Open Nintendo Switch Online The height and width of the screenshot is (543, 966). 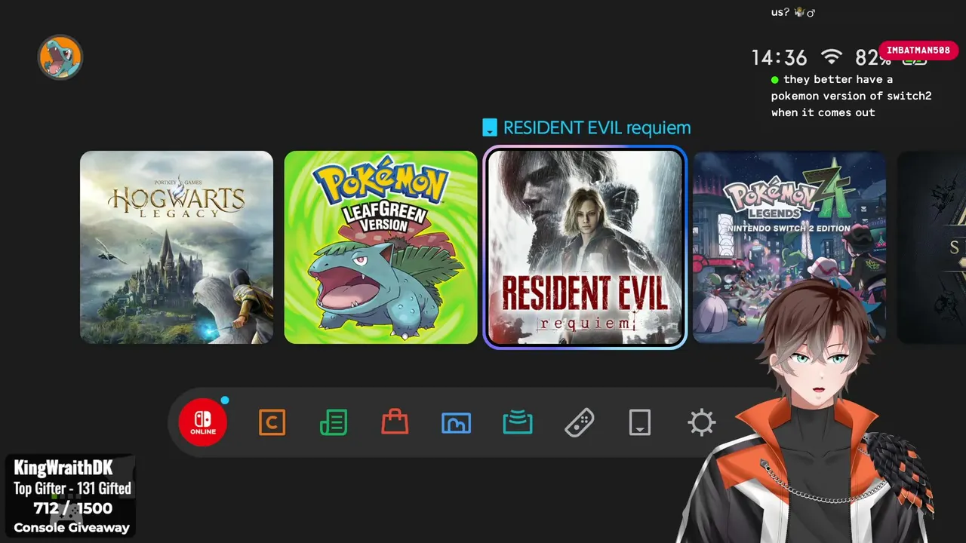pos(203,422)
